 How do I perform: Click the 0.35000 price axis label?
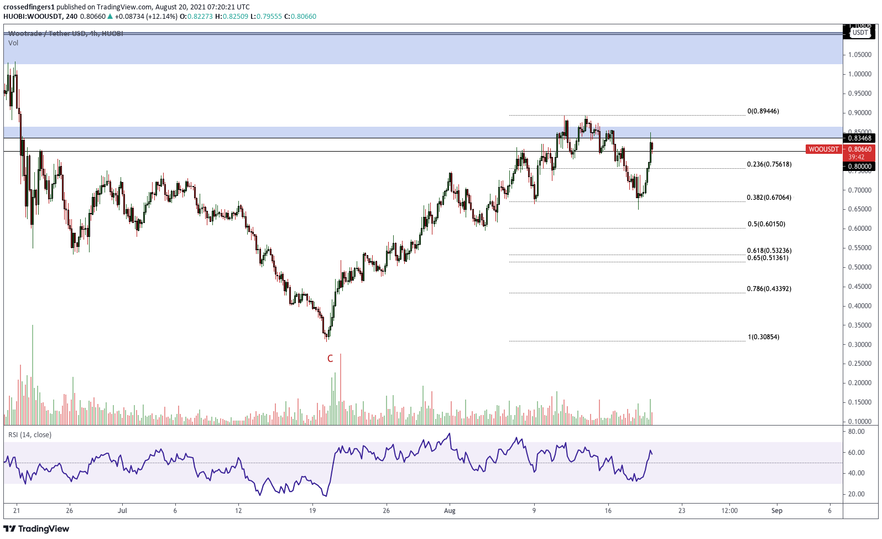coord(860,325)
